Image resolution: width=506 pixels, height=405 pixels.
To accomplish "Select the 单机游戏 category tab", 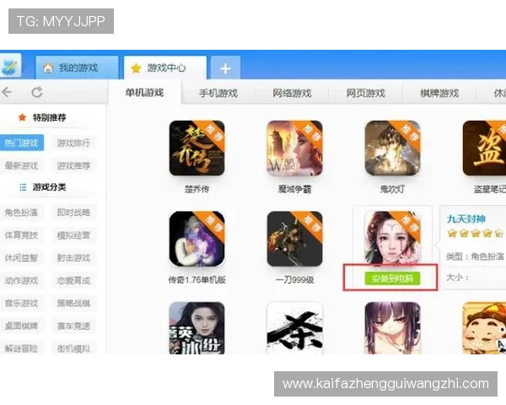I will tap(144, 93).
